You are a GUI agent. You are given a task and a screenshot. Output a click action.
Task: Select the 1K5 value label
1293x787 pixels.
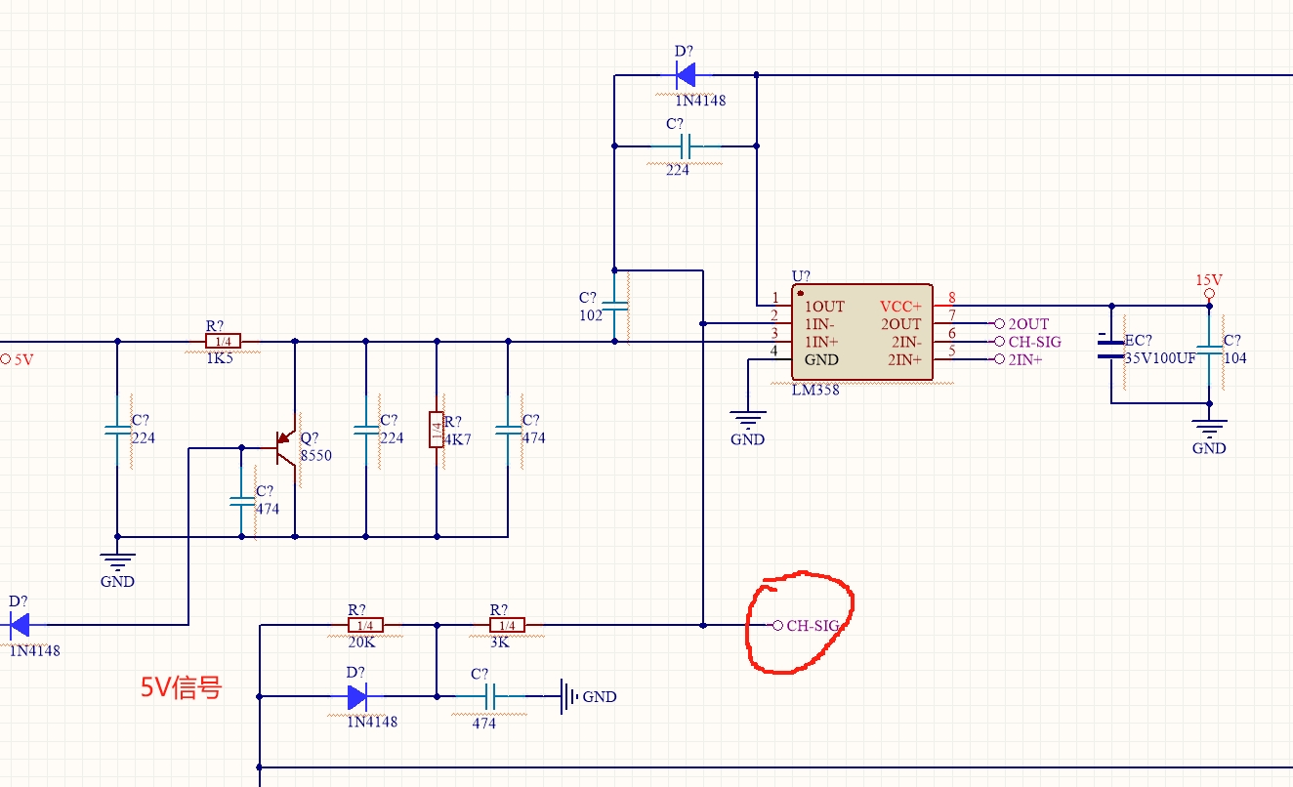pos(219,358)
